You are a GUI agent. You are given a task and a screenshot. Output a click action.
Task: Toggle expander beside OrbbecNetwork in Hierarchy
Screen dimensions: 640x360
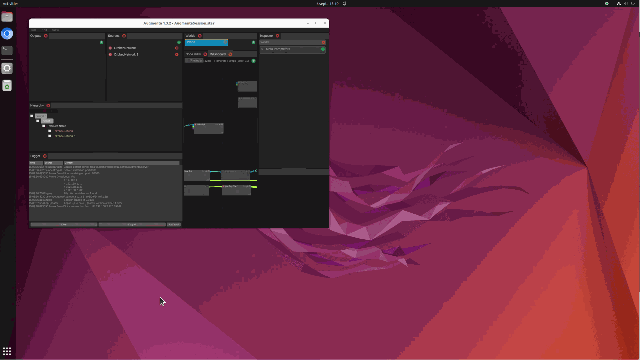click(50, 131)
